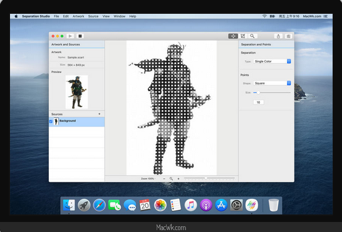
Task: Open Messages from the Dock
Action: (130, 205)
